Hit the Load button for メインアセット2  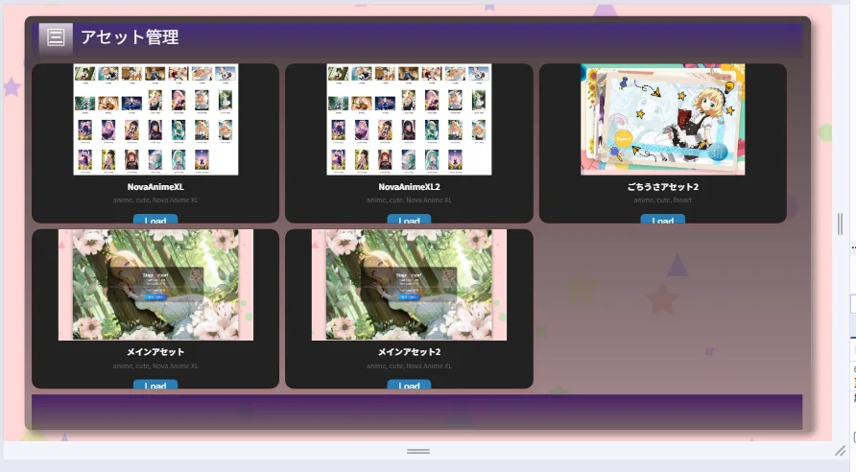(409, 386)
